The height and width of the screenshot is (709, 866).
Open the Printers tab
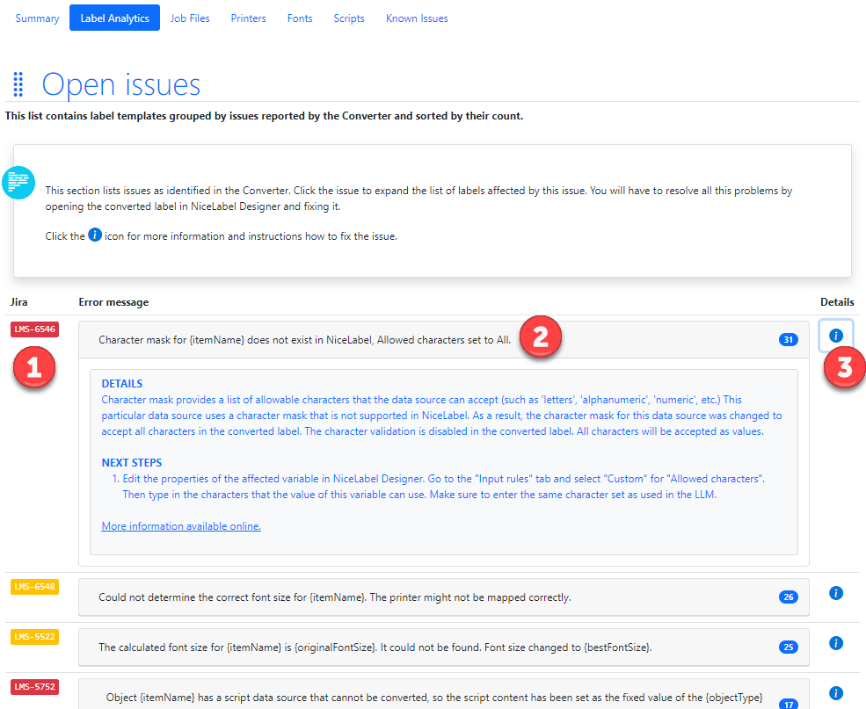[249, 18]
